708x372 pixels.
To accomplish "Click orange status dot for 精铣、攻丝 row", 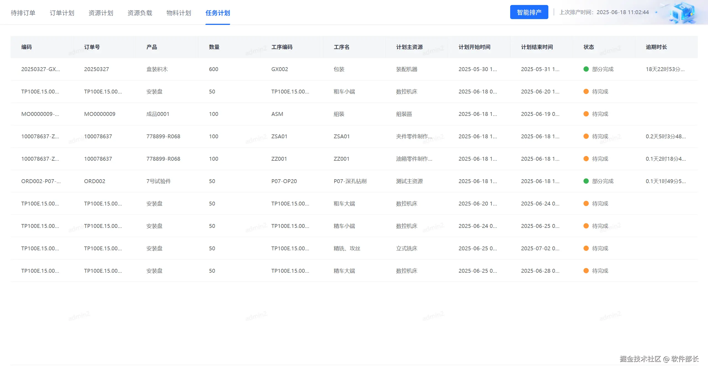I will [586, 248].
